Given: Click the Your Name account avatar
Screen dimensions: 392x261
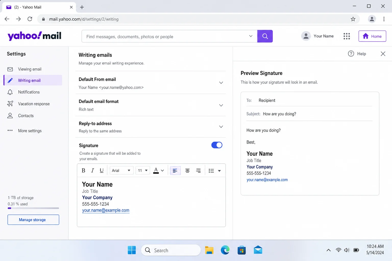Looking at the screenshot, I should coord(306,36).
